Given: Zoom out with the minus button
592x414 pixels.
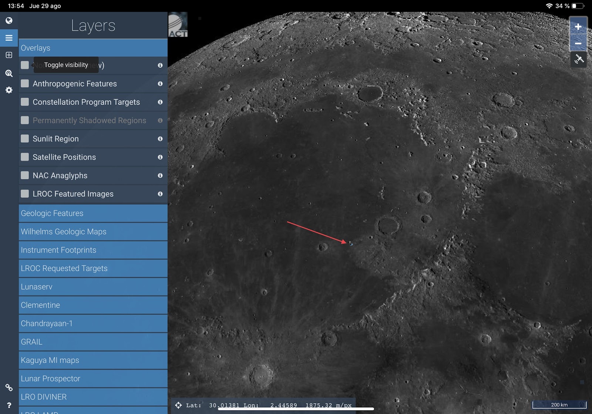Looking at the screenshot, I should (x=578, y=43).
